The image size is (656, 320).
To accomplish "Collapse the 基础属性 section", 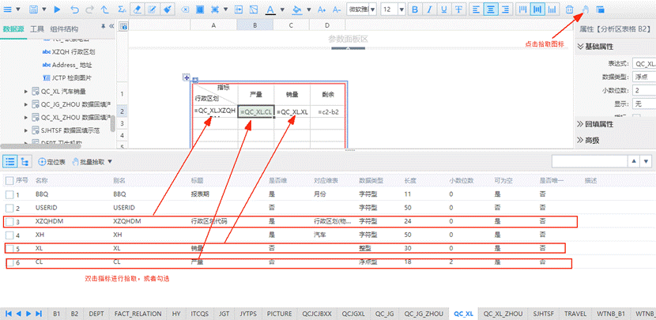I will 595,47.
